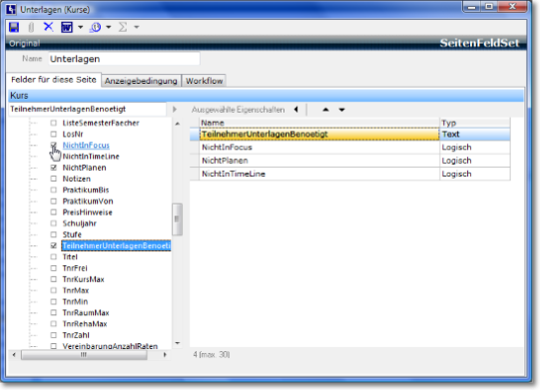The image size is (540, 390).
Task: Click horizontal scrollbar left arrow
Action: tap(14, 354)
